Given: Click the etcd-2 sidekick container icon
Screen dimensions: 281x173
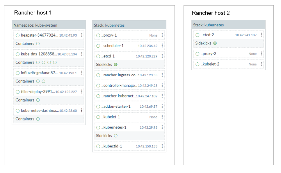Looking at the screenshot, I should pyautogui.click(x=215, y=43).
